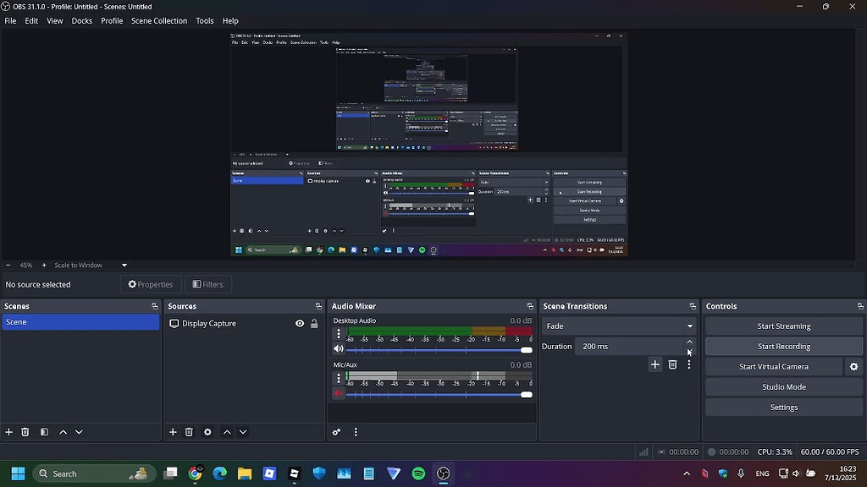Image resolution: width=867 pixels, height=487 pixels.
Task: Open Spotify from taskbar
Action: [x=418, y=473]
